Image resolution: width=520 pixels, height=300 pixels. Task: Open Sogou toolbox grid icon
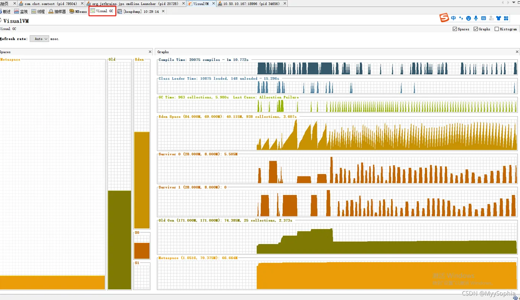click(506, 18)
